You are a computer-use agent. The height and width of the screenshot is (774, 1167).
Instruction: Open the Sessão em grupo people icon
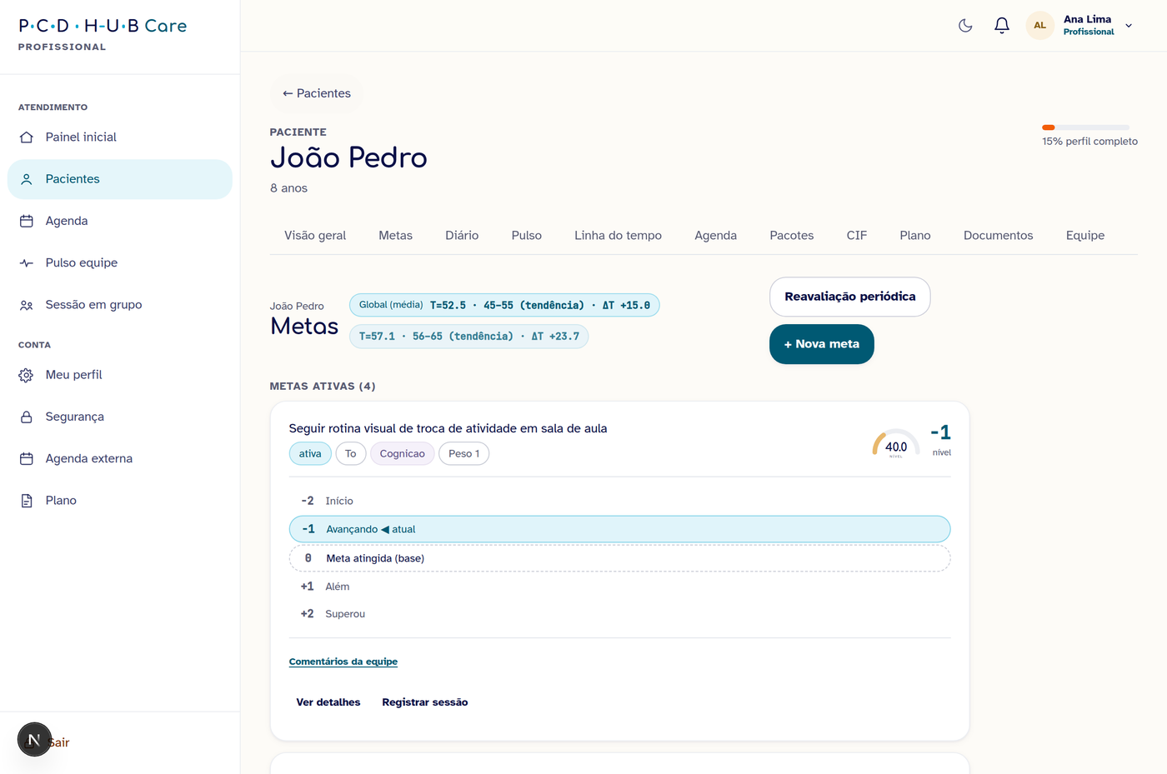[x=27, y=305]
